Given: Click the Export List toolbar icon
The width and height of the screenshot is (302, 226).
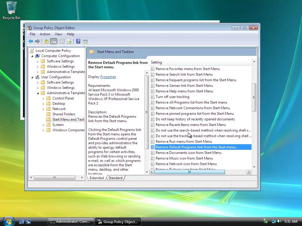Looking at the screenshot, I should [69, 41].
